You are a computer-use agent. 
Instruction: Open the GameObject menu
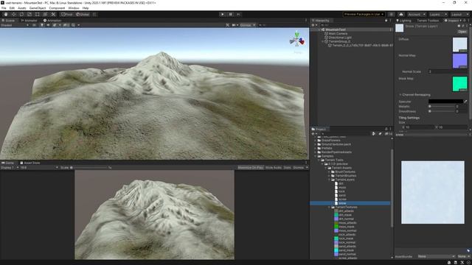38,8
